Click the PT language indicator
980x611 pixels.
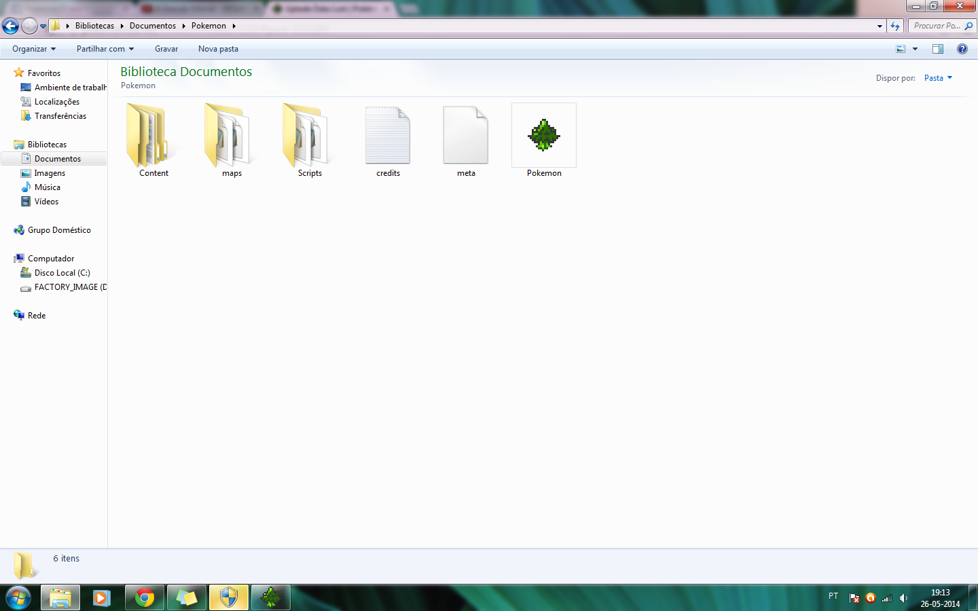pos(833,596)
